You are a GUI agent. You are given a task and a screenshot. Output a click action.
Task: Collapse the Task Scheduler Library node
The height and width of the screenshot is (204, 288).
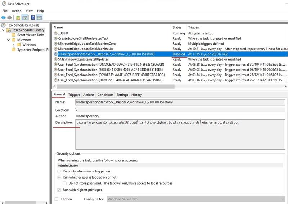point(4,30)
